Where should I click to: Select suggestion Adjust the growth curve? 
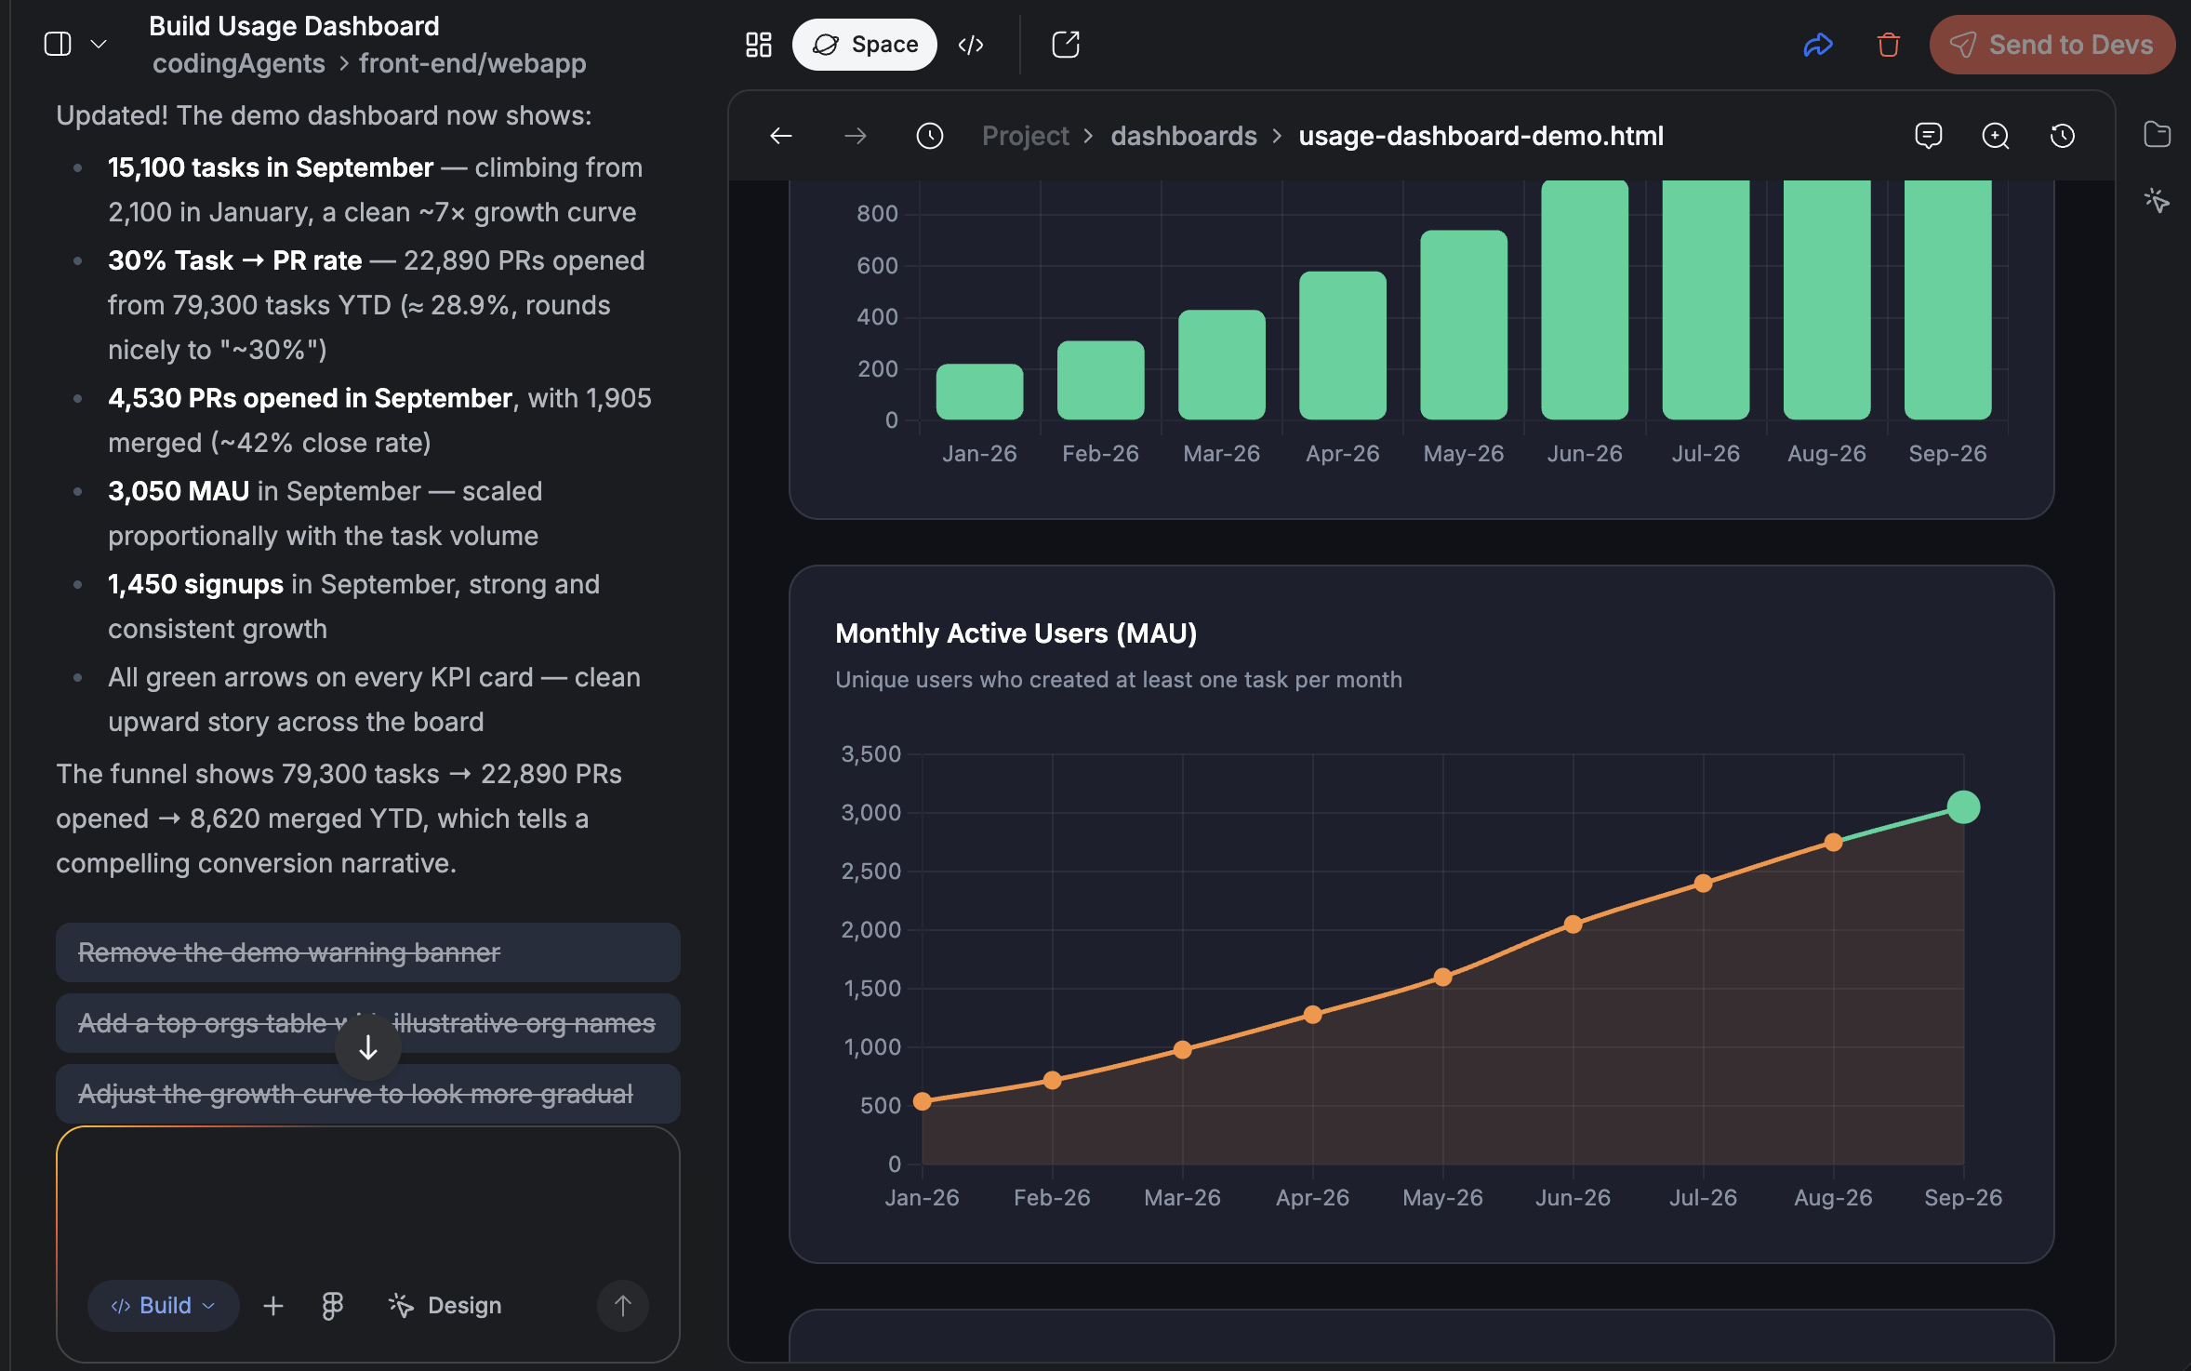pyautogui.click(x=368, y=1094)
